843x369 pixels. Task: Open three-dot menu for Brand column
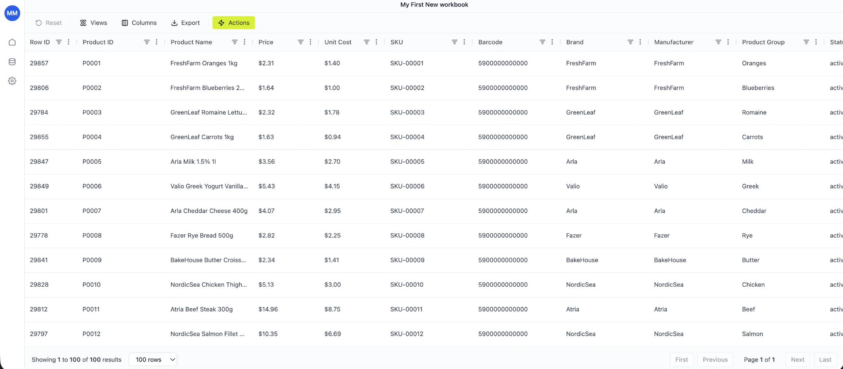click(640, 42)
